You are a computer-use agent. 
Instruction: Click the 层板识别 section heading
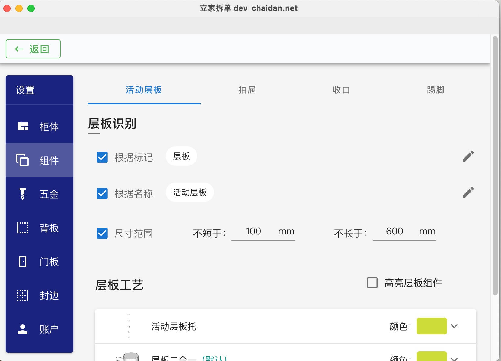coord(112,124)
